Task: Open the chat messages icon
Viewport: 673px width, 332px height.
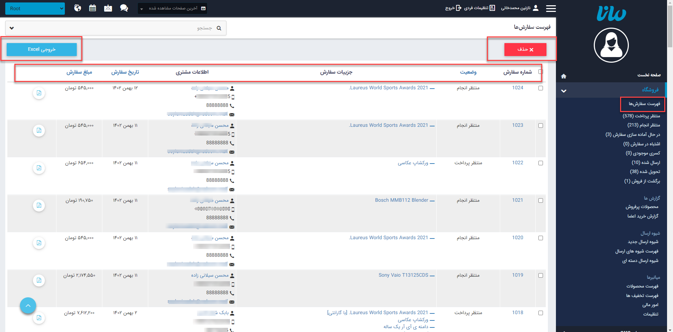Action: [124, 8]
